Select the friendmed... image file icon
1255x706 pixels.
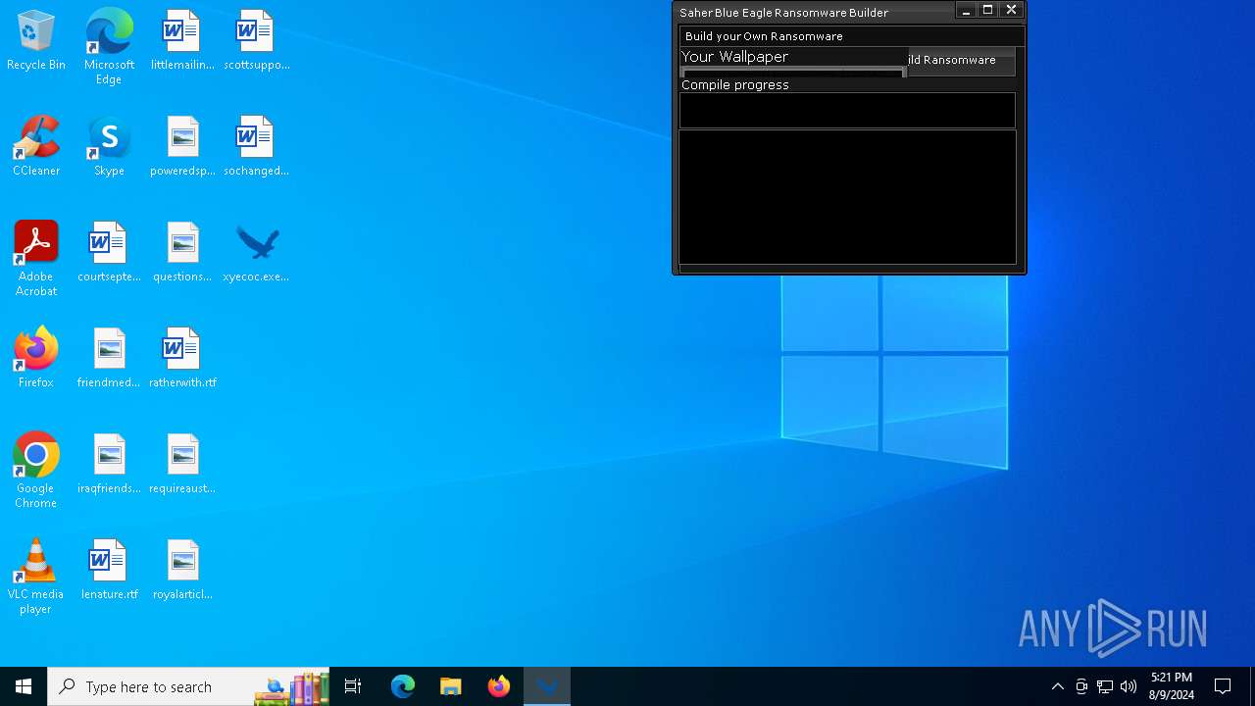(109, 358)
